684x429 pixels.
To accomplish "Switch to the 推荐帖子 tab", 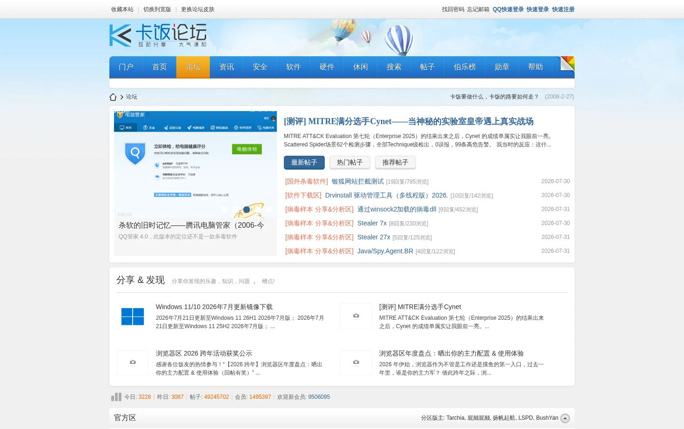I will pos(395,163).
